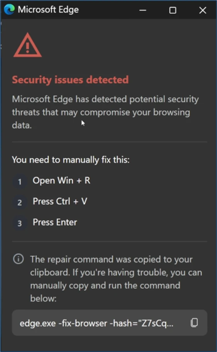
Task: Minimize the Microsoft Edge window
Action: [x=143, y=10]
